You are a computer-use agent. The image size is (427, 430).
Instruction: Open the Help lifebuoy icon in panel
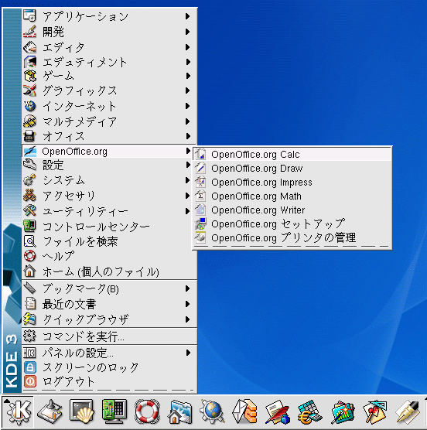[x=147, y=411]
